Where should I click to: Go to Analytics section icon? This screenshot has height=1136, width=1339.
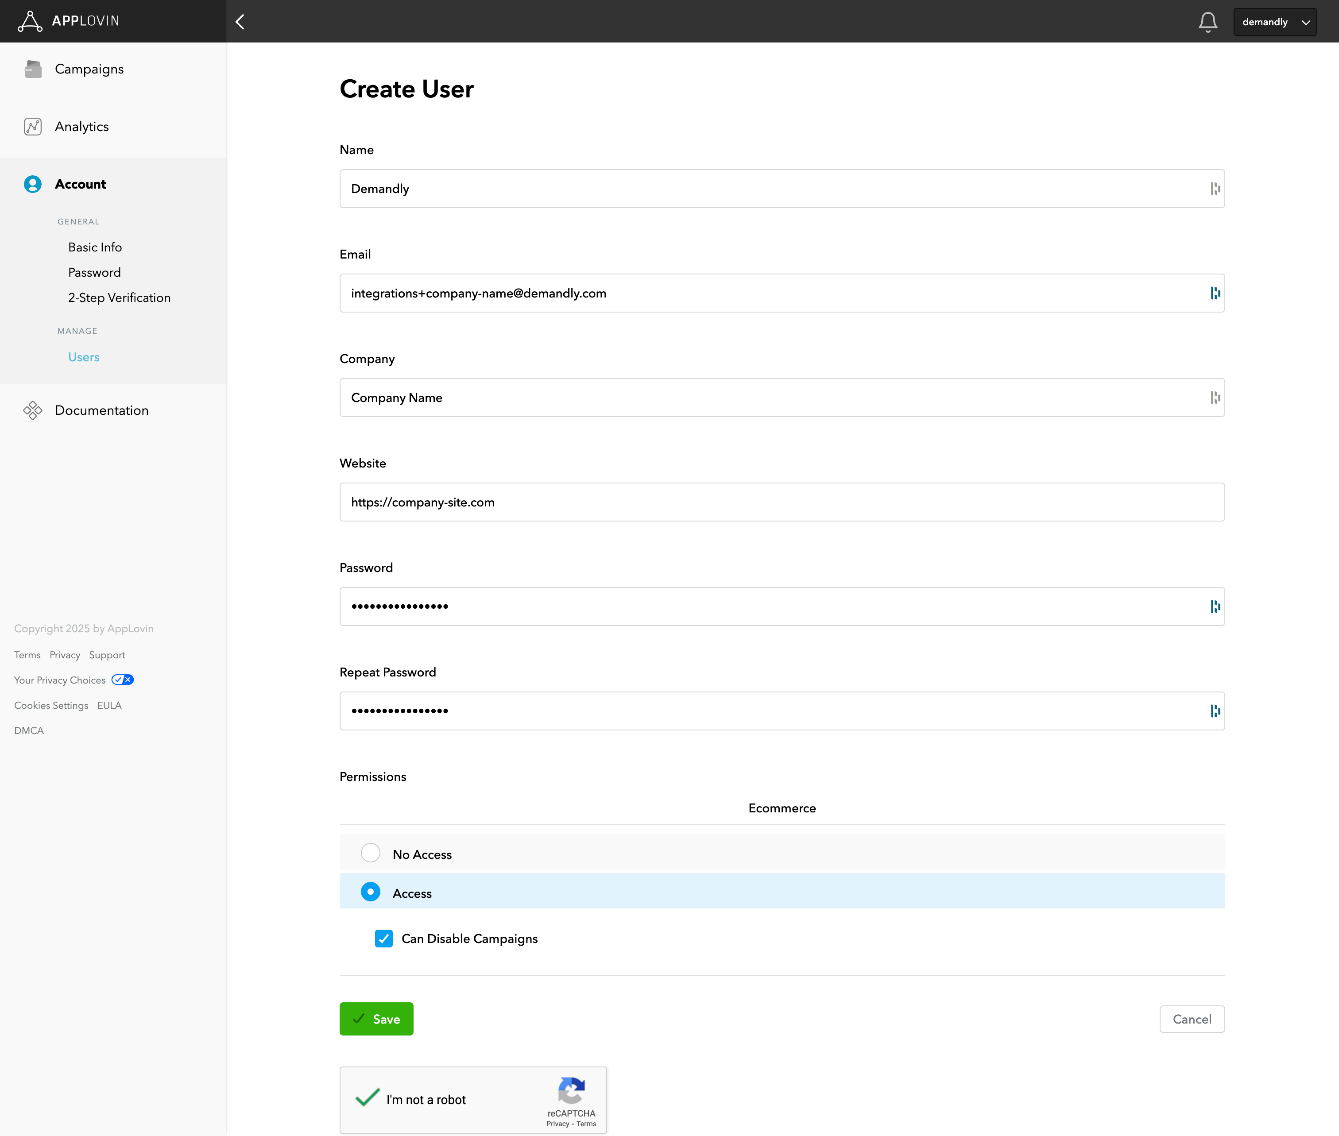pos(33,126)
